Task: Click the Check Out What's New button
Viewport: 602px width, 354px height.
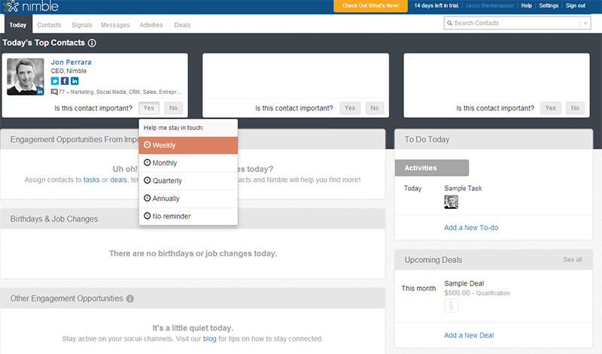Action: point(371,6)
